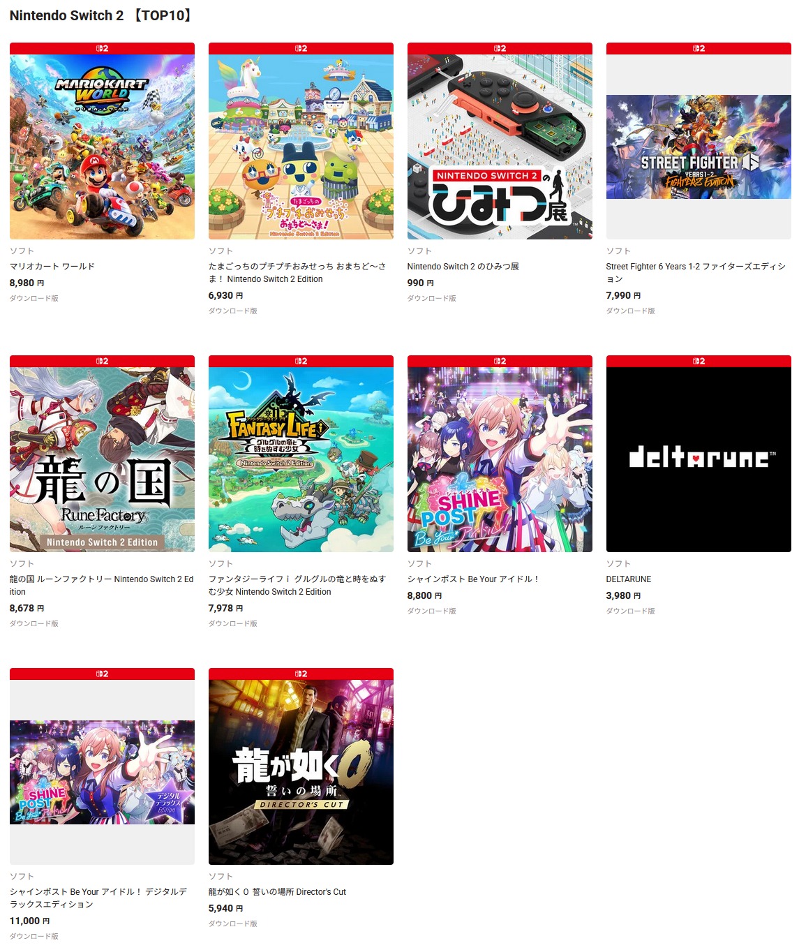Open the Tamagotchi Puchi Puchi Omisecchi cover

[x=301, y=147]
